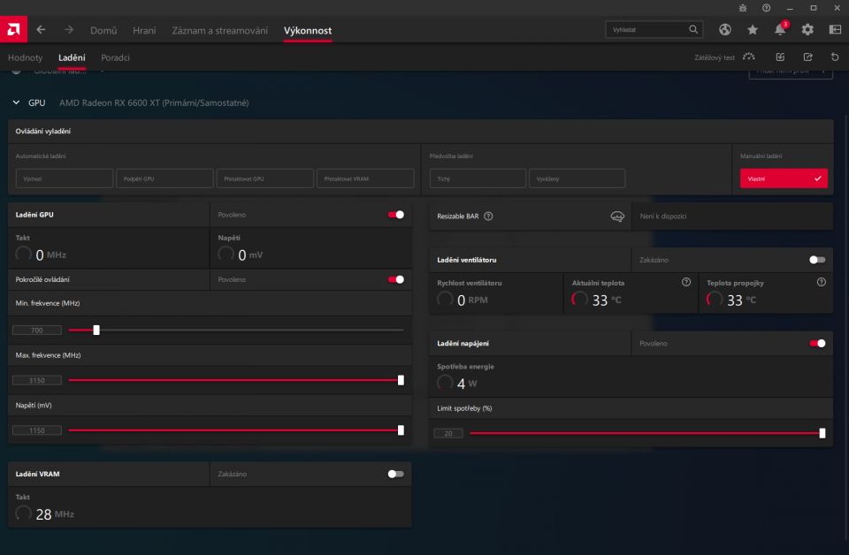The width and height of the screenshot is (849, 555).
Task: Select Výchozí automatic tuning
Action: pos(65,178)
